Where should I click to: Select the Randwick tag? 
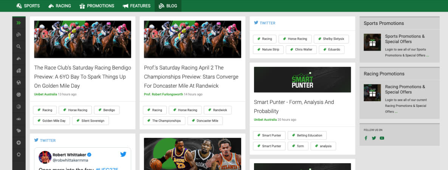(x=217, y=110)
